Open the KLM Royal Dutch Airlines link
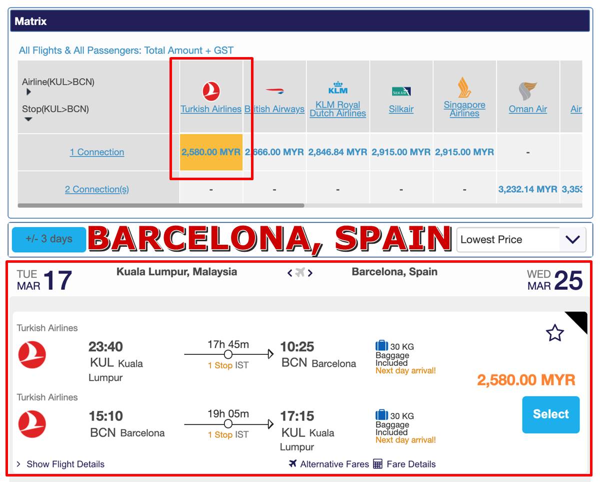The image size is (600, 482). 337,109
